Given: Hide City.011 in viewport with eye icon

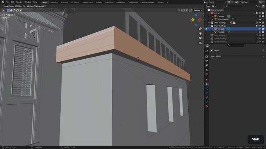Looking at the screenshot, I should tap(259, 29).
